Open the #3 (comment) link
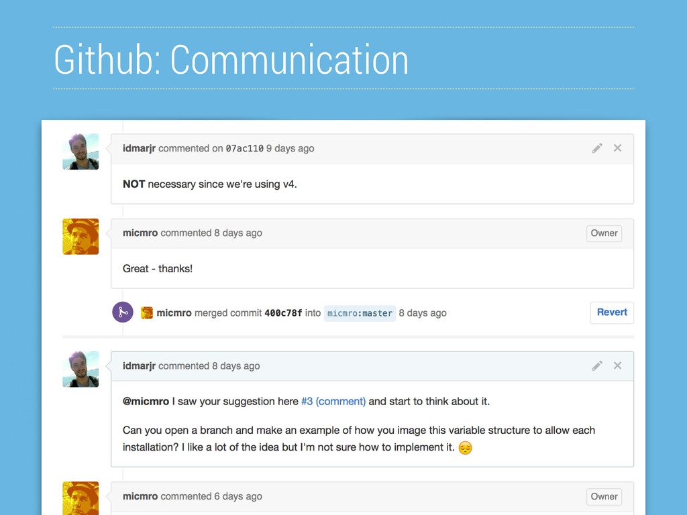Screen dimensions: 687x515 pos(333,402)
